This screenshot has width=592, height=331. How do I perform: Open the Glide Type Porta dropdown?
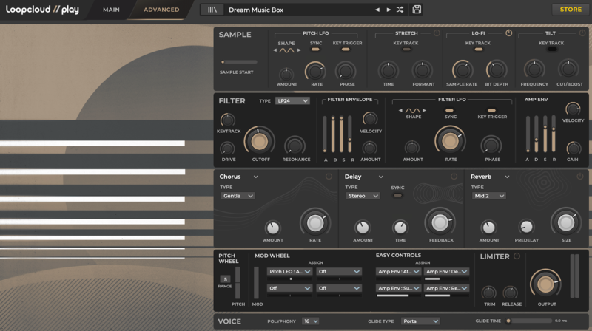point(420,321)
